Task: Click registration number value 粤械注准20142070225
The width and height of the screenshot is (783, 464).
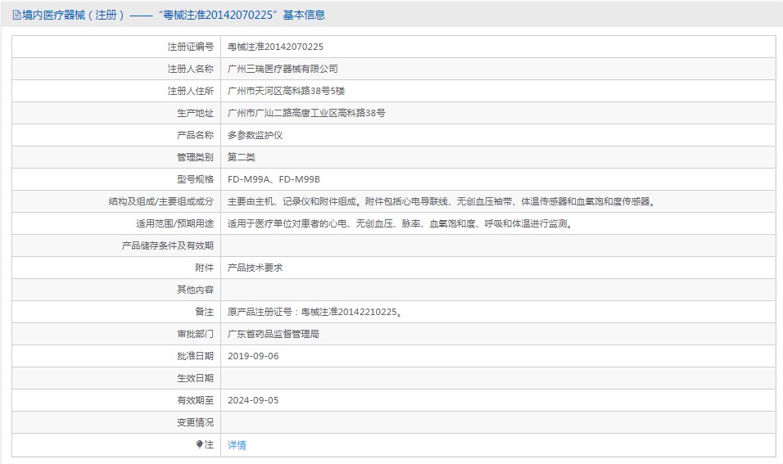Action: [x=276, y=47]
